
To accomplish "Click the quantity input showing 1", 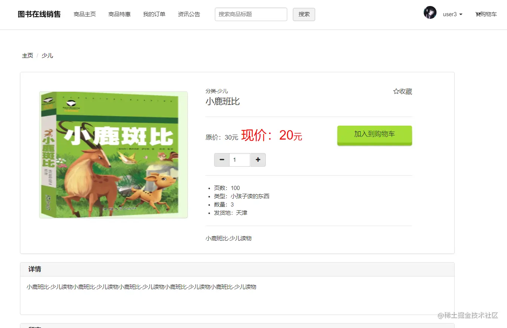I will tap(240, 160).
